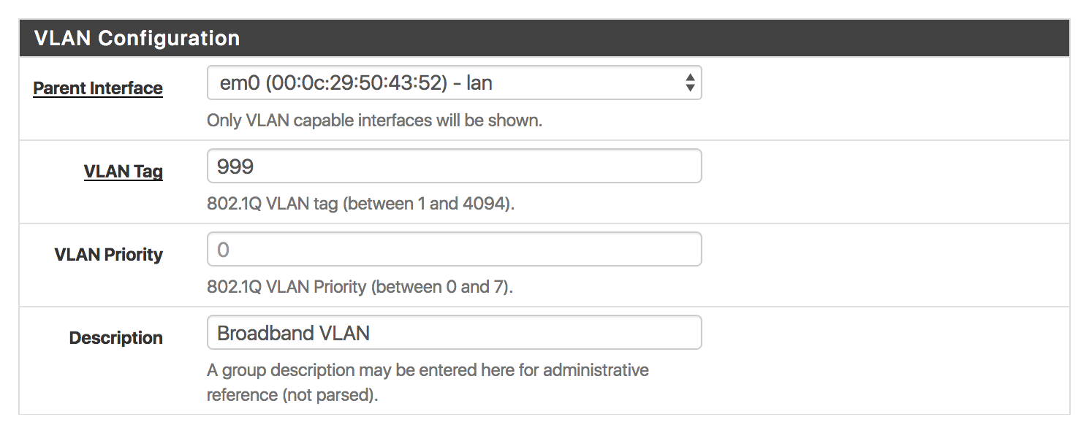Select the 'lan' interface name in selector
Screen dimensions: 1089x433
(x=479, y=83)
